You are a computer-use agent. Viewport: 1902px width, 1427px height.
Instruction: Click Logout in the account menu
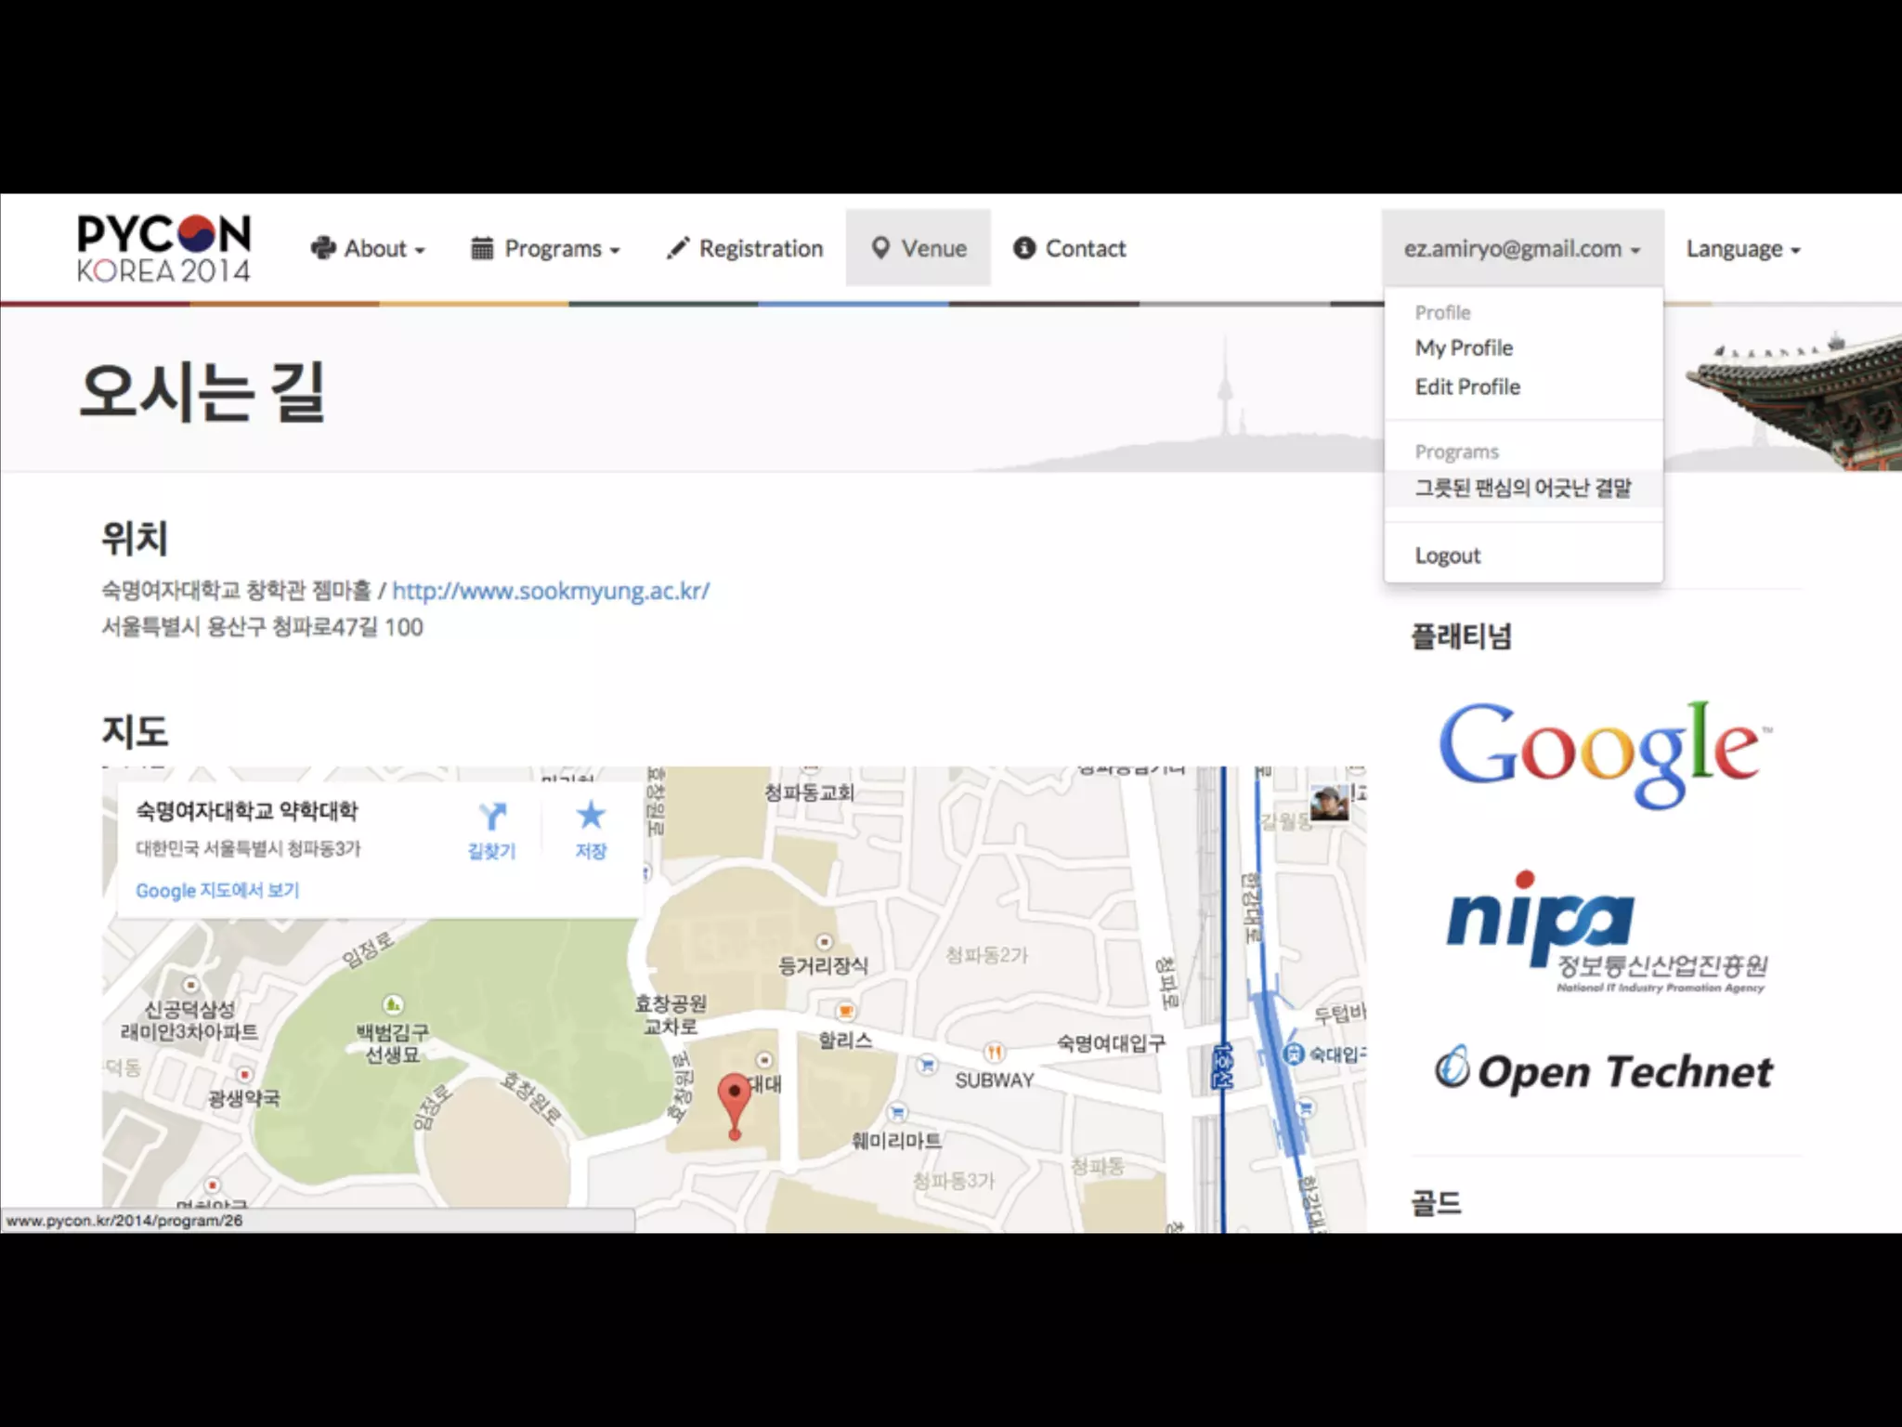point(1447,556)
